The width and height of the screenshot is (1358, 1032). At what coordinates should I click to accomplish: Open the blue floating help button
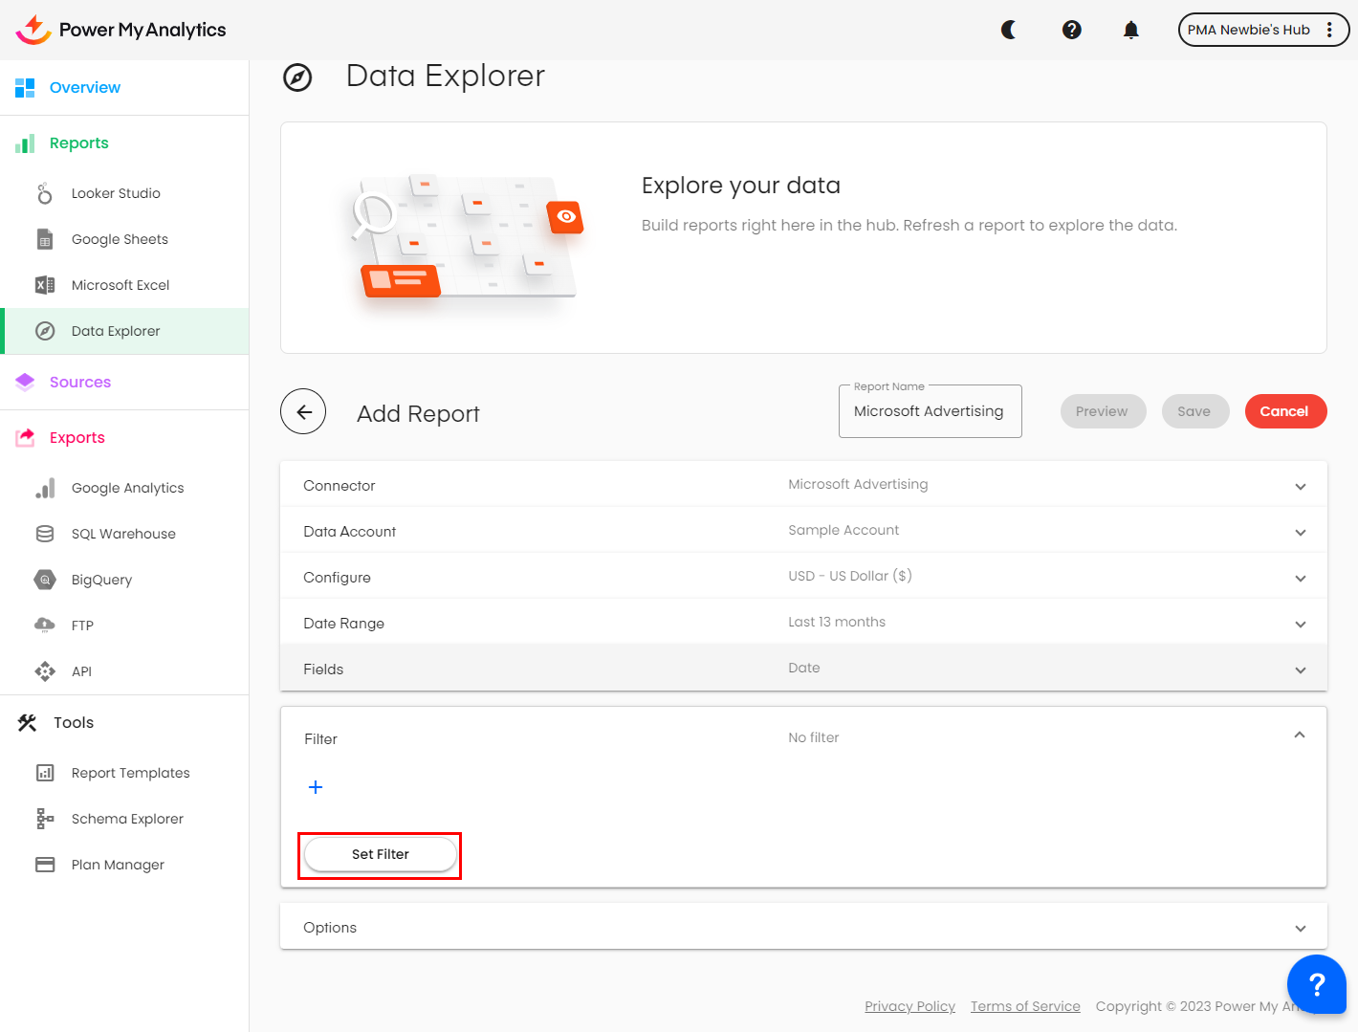[1316, 983]
